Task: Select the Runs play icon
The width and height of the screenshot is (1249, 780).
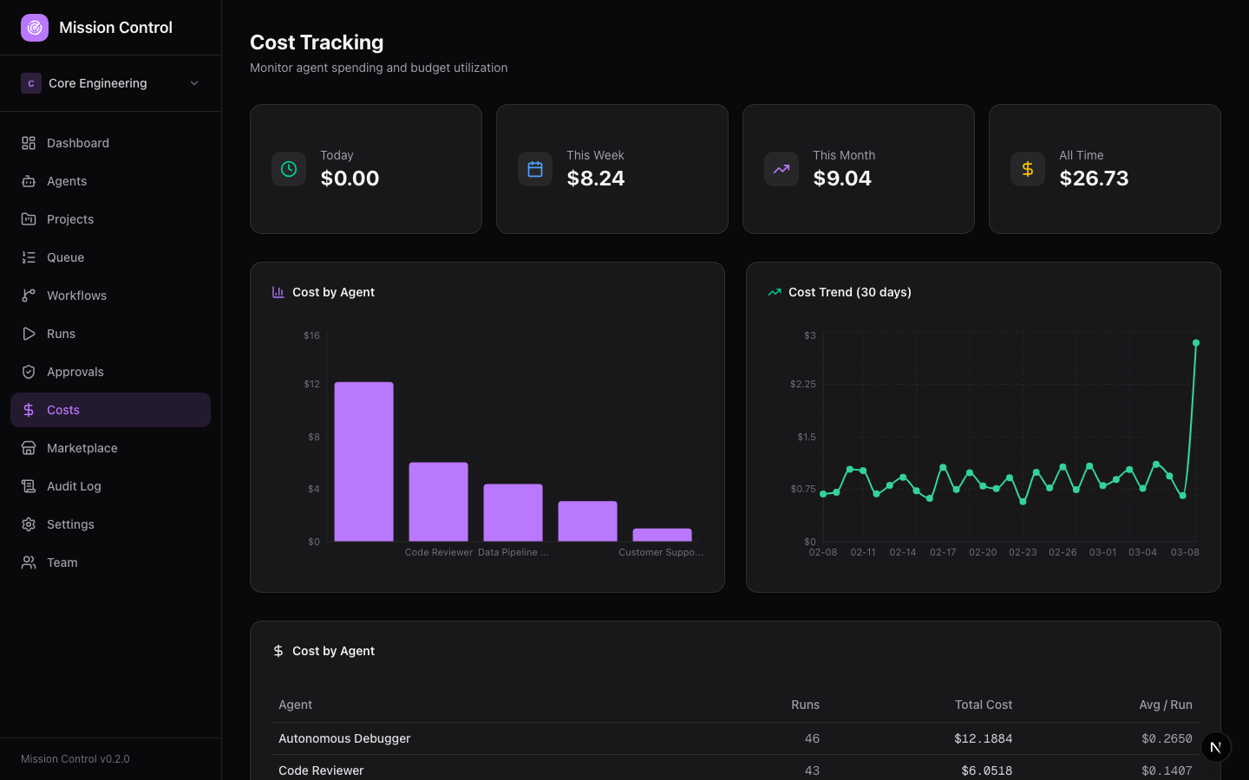Action: 28,333
